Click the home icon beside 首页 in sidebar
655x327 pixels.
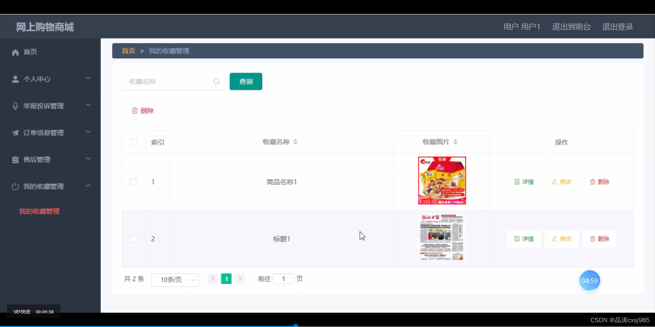pyautogui.click(x=15, y=52)
